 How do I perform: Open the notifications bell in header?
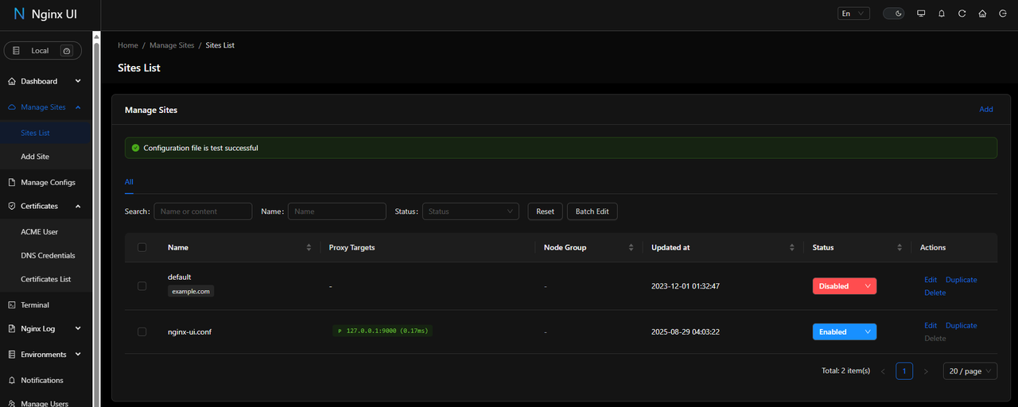(942, 14)
